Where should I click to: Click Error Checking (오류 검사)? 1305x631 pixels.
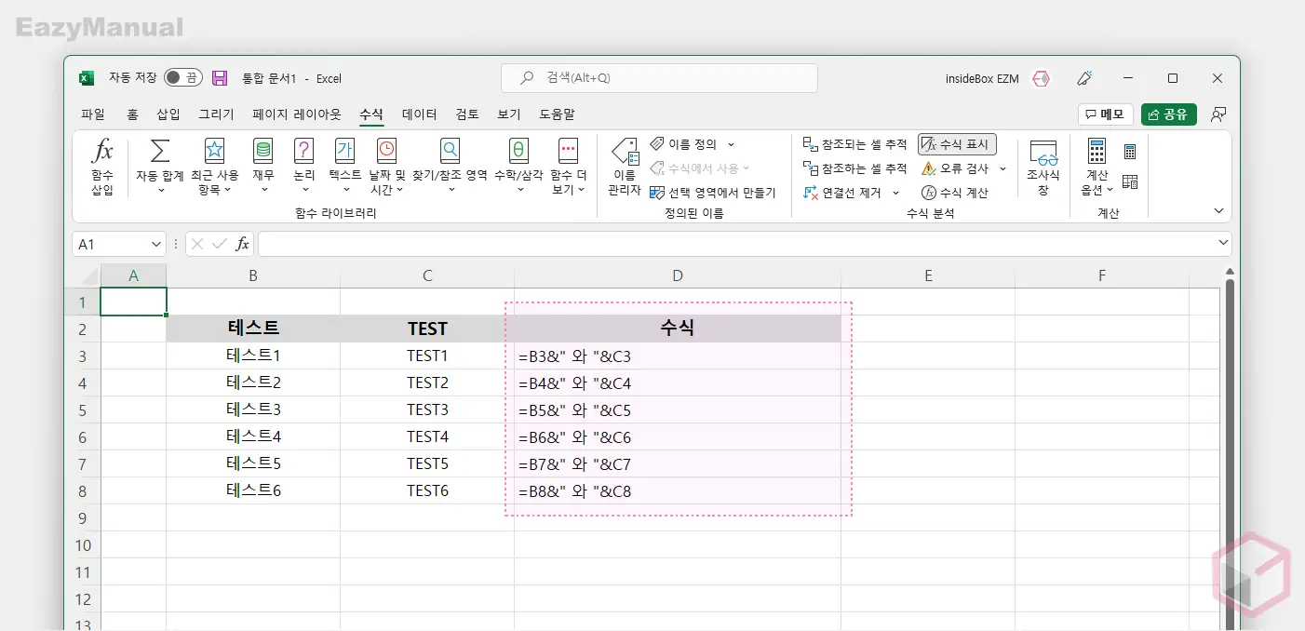955,168
